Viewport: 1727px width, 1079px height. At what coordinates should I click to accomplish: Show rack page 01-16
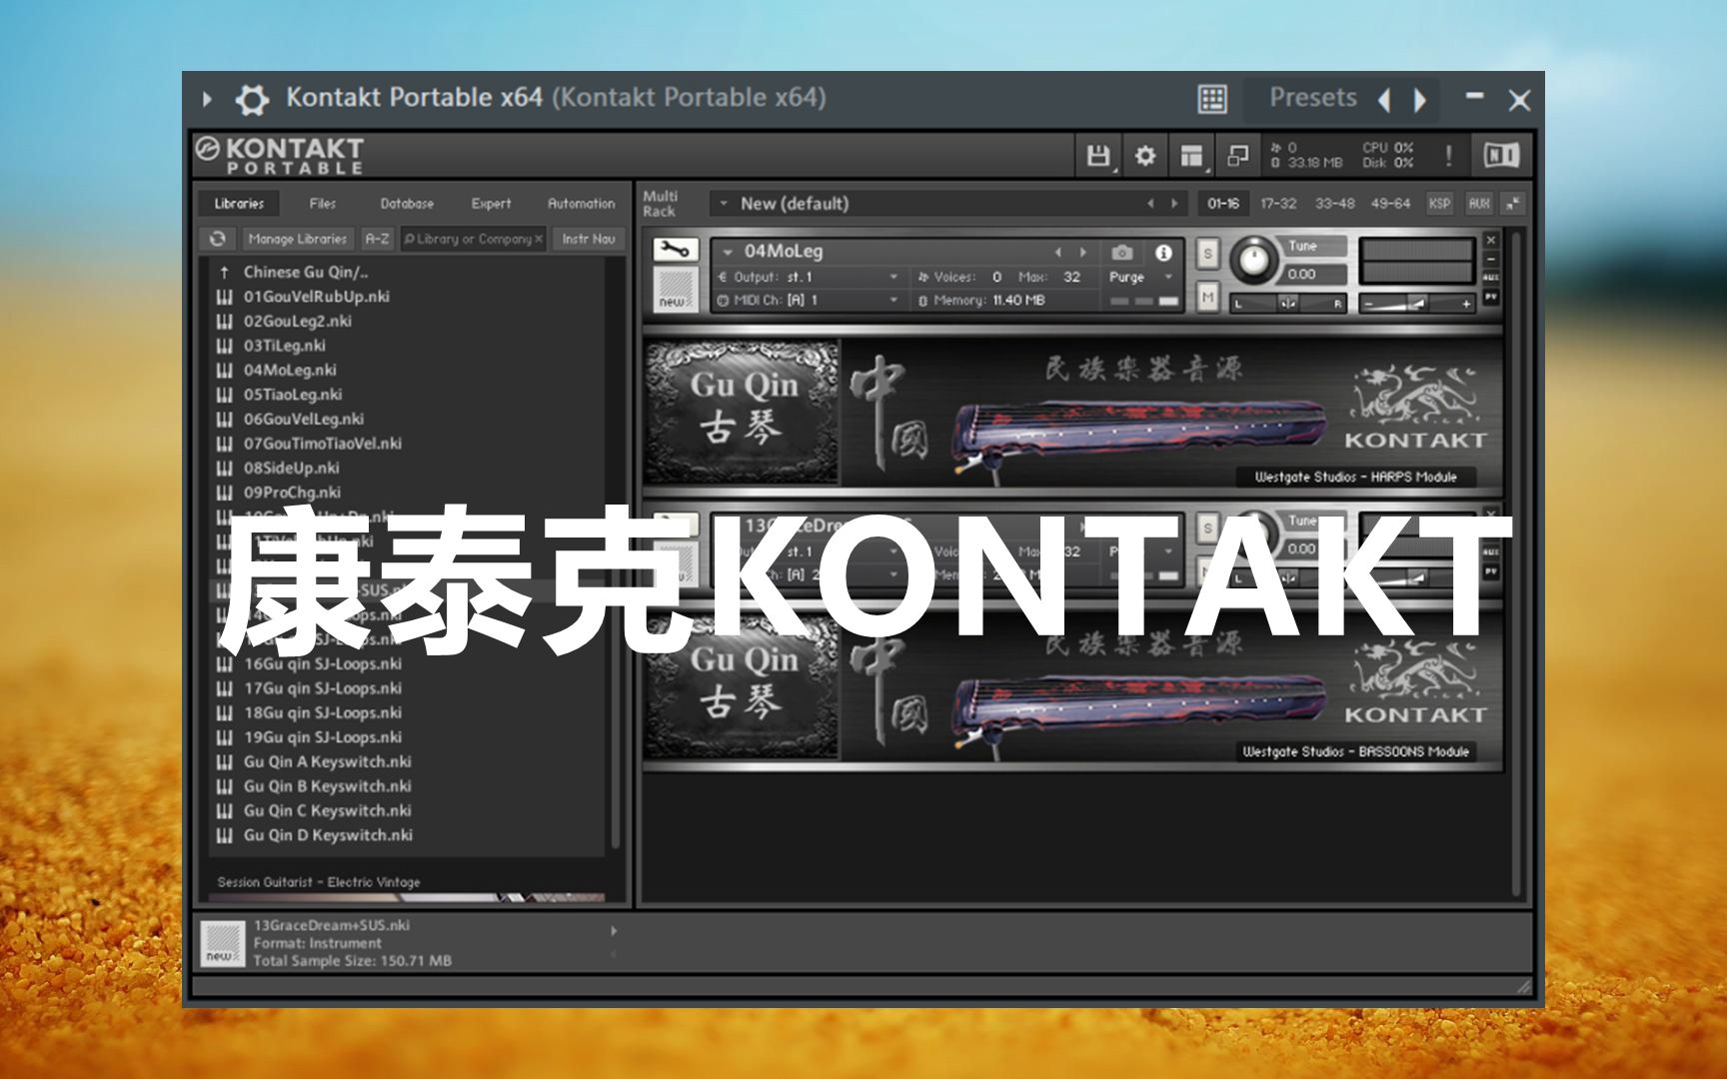(x=1222, y=203)
